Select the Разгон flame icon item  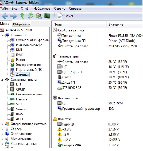pos(13,60)
